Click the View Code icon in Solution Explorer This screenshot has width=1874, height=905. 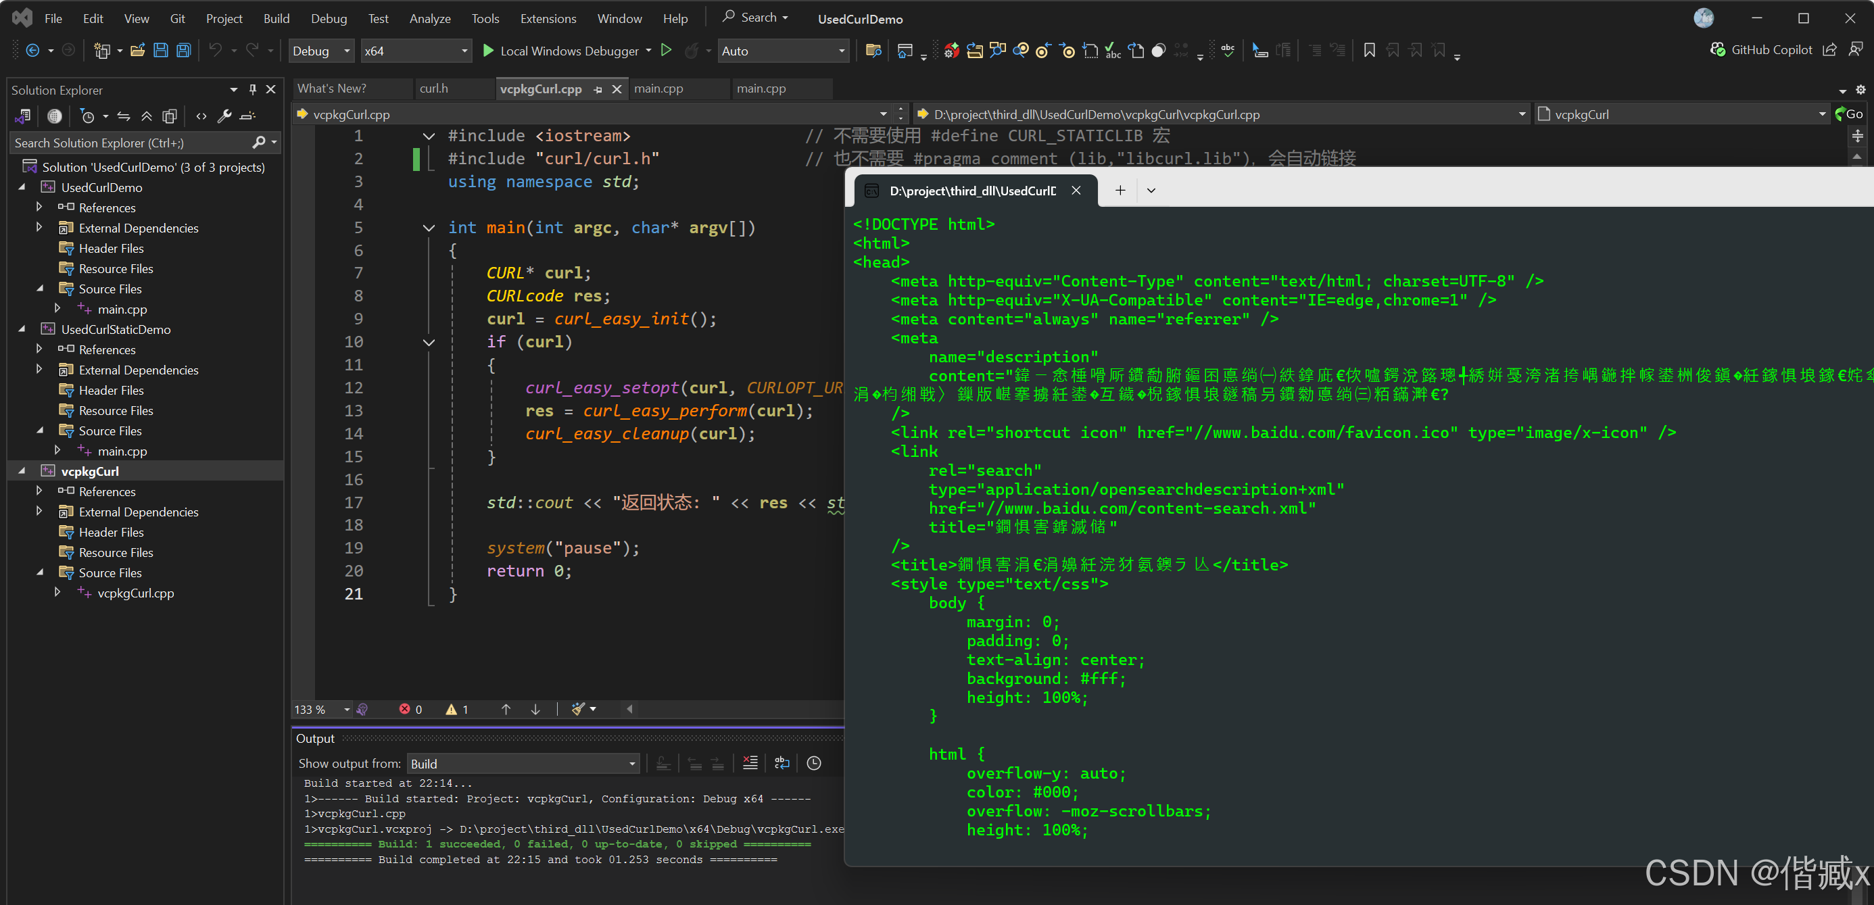coord(201,116)
